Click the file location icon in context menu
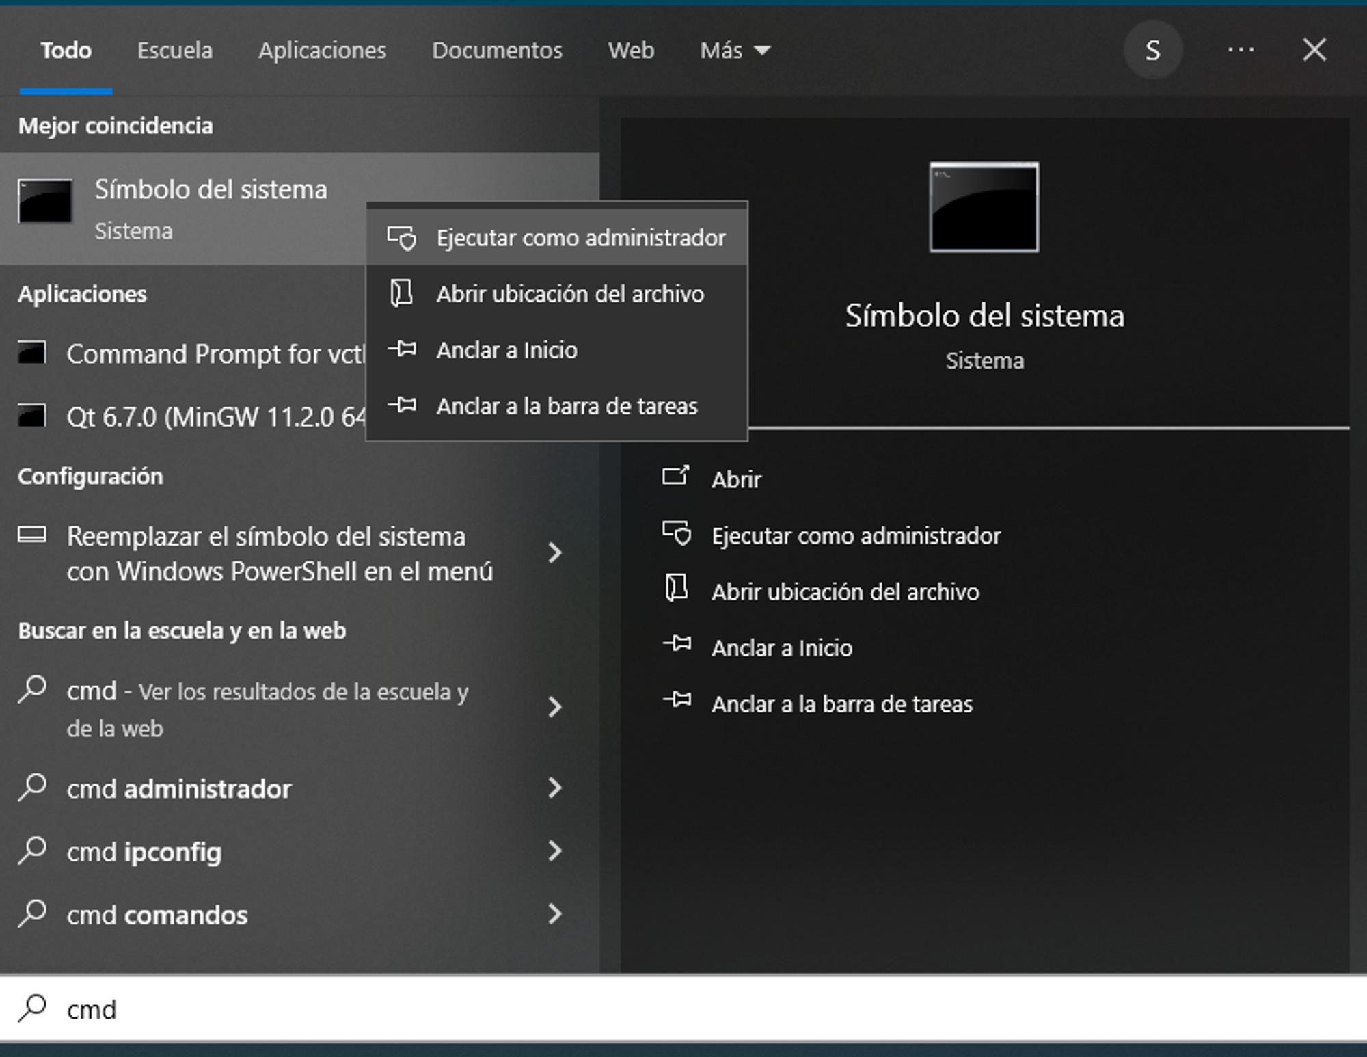 pos(401,293)
